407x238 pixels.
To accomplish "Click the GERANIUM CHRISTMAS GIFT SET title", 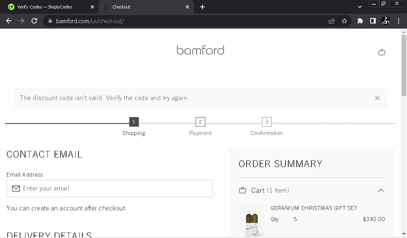I will tap(314, 208).
